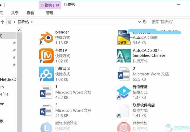Image resolution: width=190 pixels, height=132 pixels.
Task: Click the first pin icon in navigation pane
Action: click(14, 43)
